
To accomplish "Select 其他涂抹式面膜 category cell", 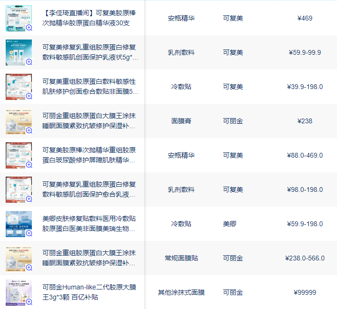I will (x=181, y=292).
